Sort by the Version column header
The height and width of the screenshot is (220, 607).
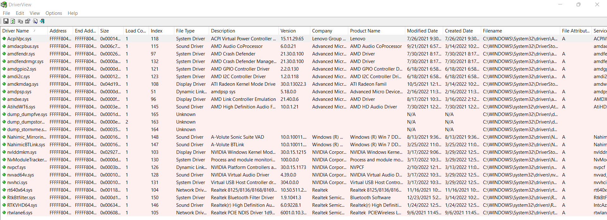294,31
